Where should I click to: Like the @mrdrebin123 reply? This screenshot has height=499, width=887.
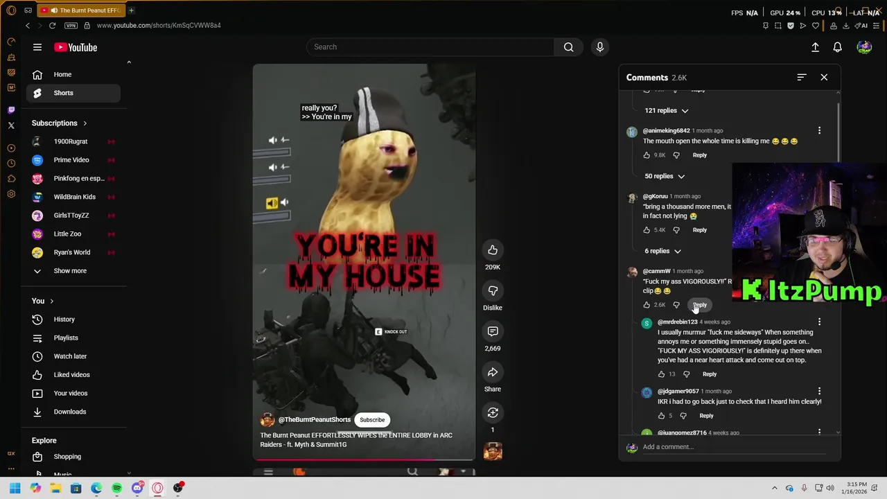[661, 374]
